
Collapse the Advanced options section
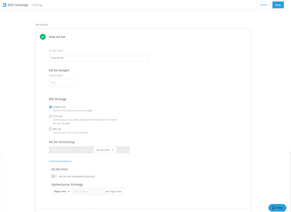point(60,161)
